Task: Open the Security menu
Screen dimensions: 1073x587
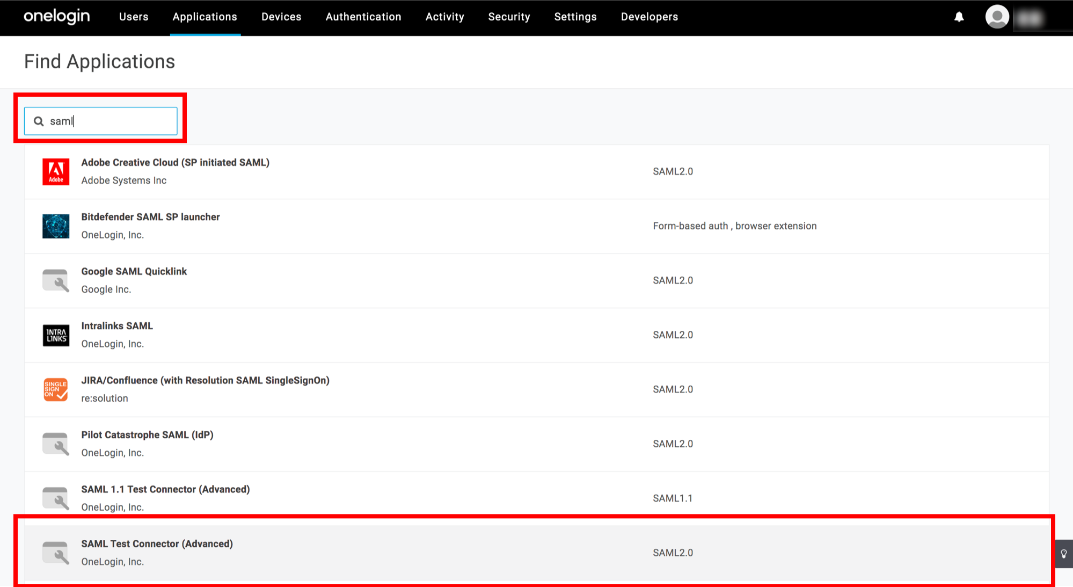Action: point(509,17)
